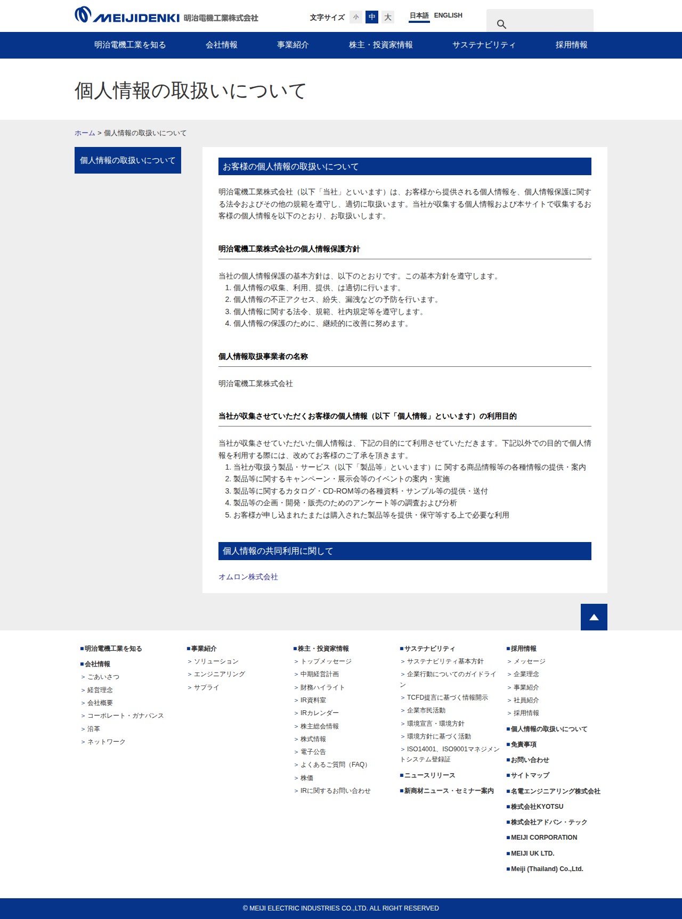Open footer 株式会社KYOTSU link
The image size is (682, 919).
tap(537, 807)
